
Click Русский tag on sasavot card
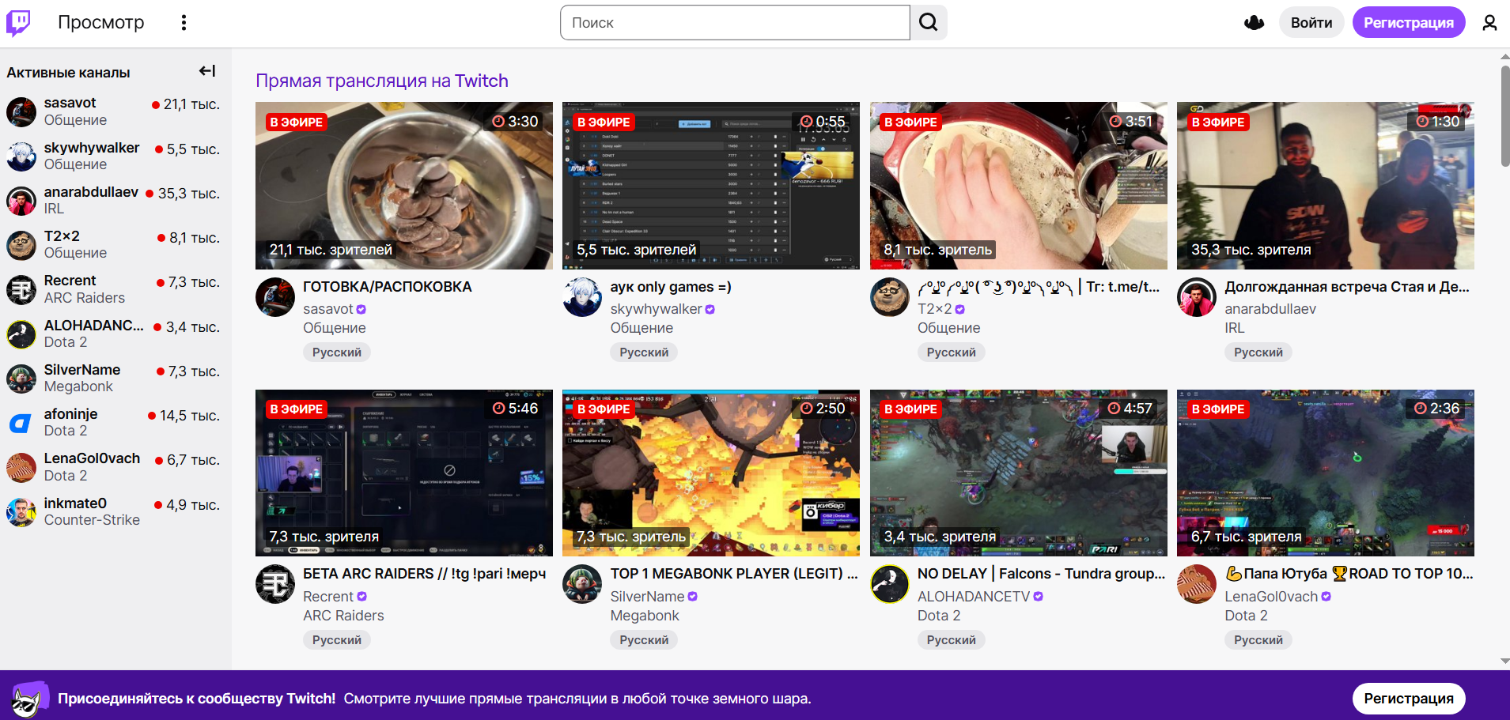coord(337,352)
